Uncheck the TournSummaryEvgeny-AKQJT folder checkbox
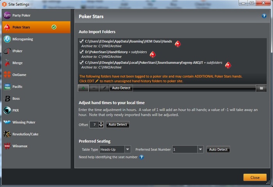Viewport: 273px width, 187px height. pos(81,62)
